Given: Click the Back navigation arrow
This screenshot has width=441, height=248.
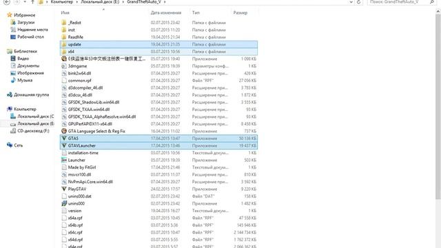Looking at the screenshot, I should tap(6, 1).
